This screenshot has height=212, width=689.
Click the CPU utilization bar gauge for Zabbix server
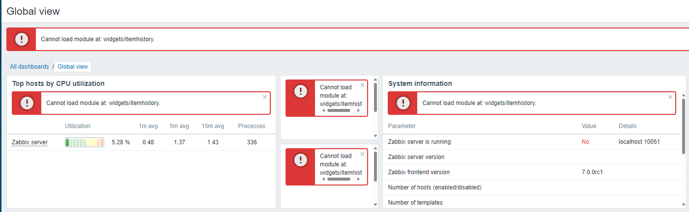(x=85, y=142)
